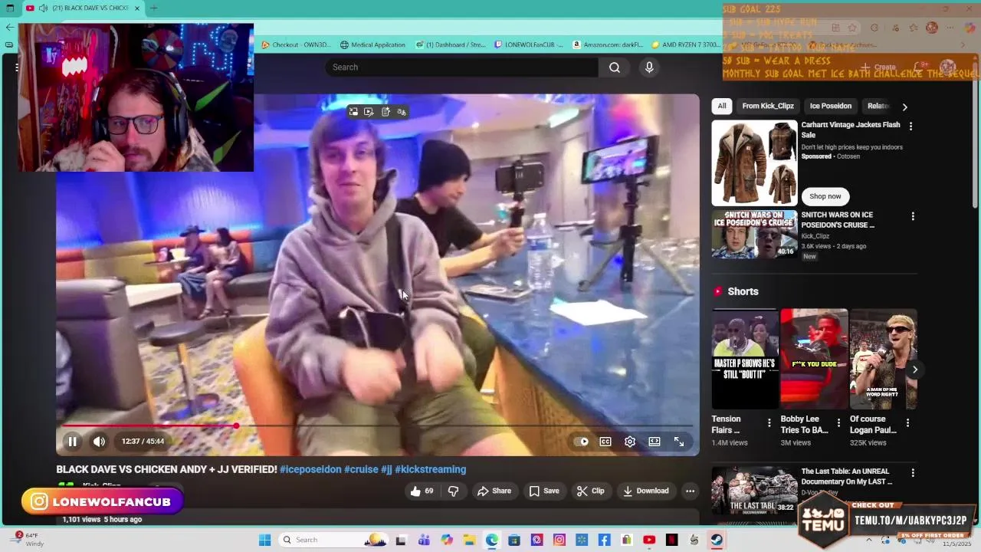Open Facebook from taskbar
This screenshot has height=552, width=981.
604,540
